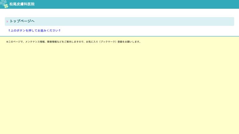
Task: Click the ※ mark starting the notice
Action: (x=7, y=42)
